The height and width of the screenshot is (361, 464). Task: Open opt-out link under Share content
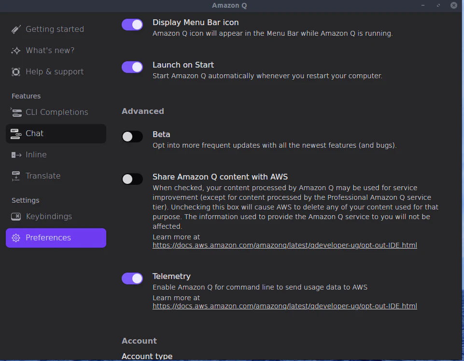click(285, 245)
